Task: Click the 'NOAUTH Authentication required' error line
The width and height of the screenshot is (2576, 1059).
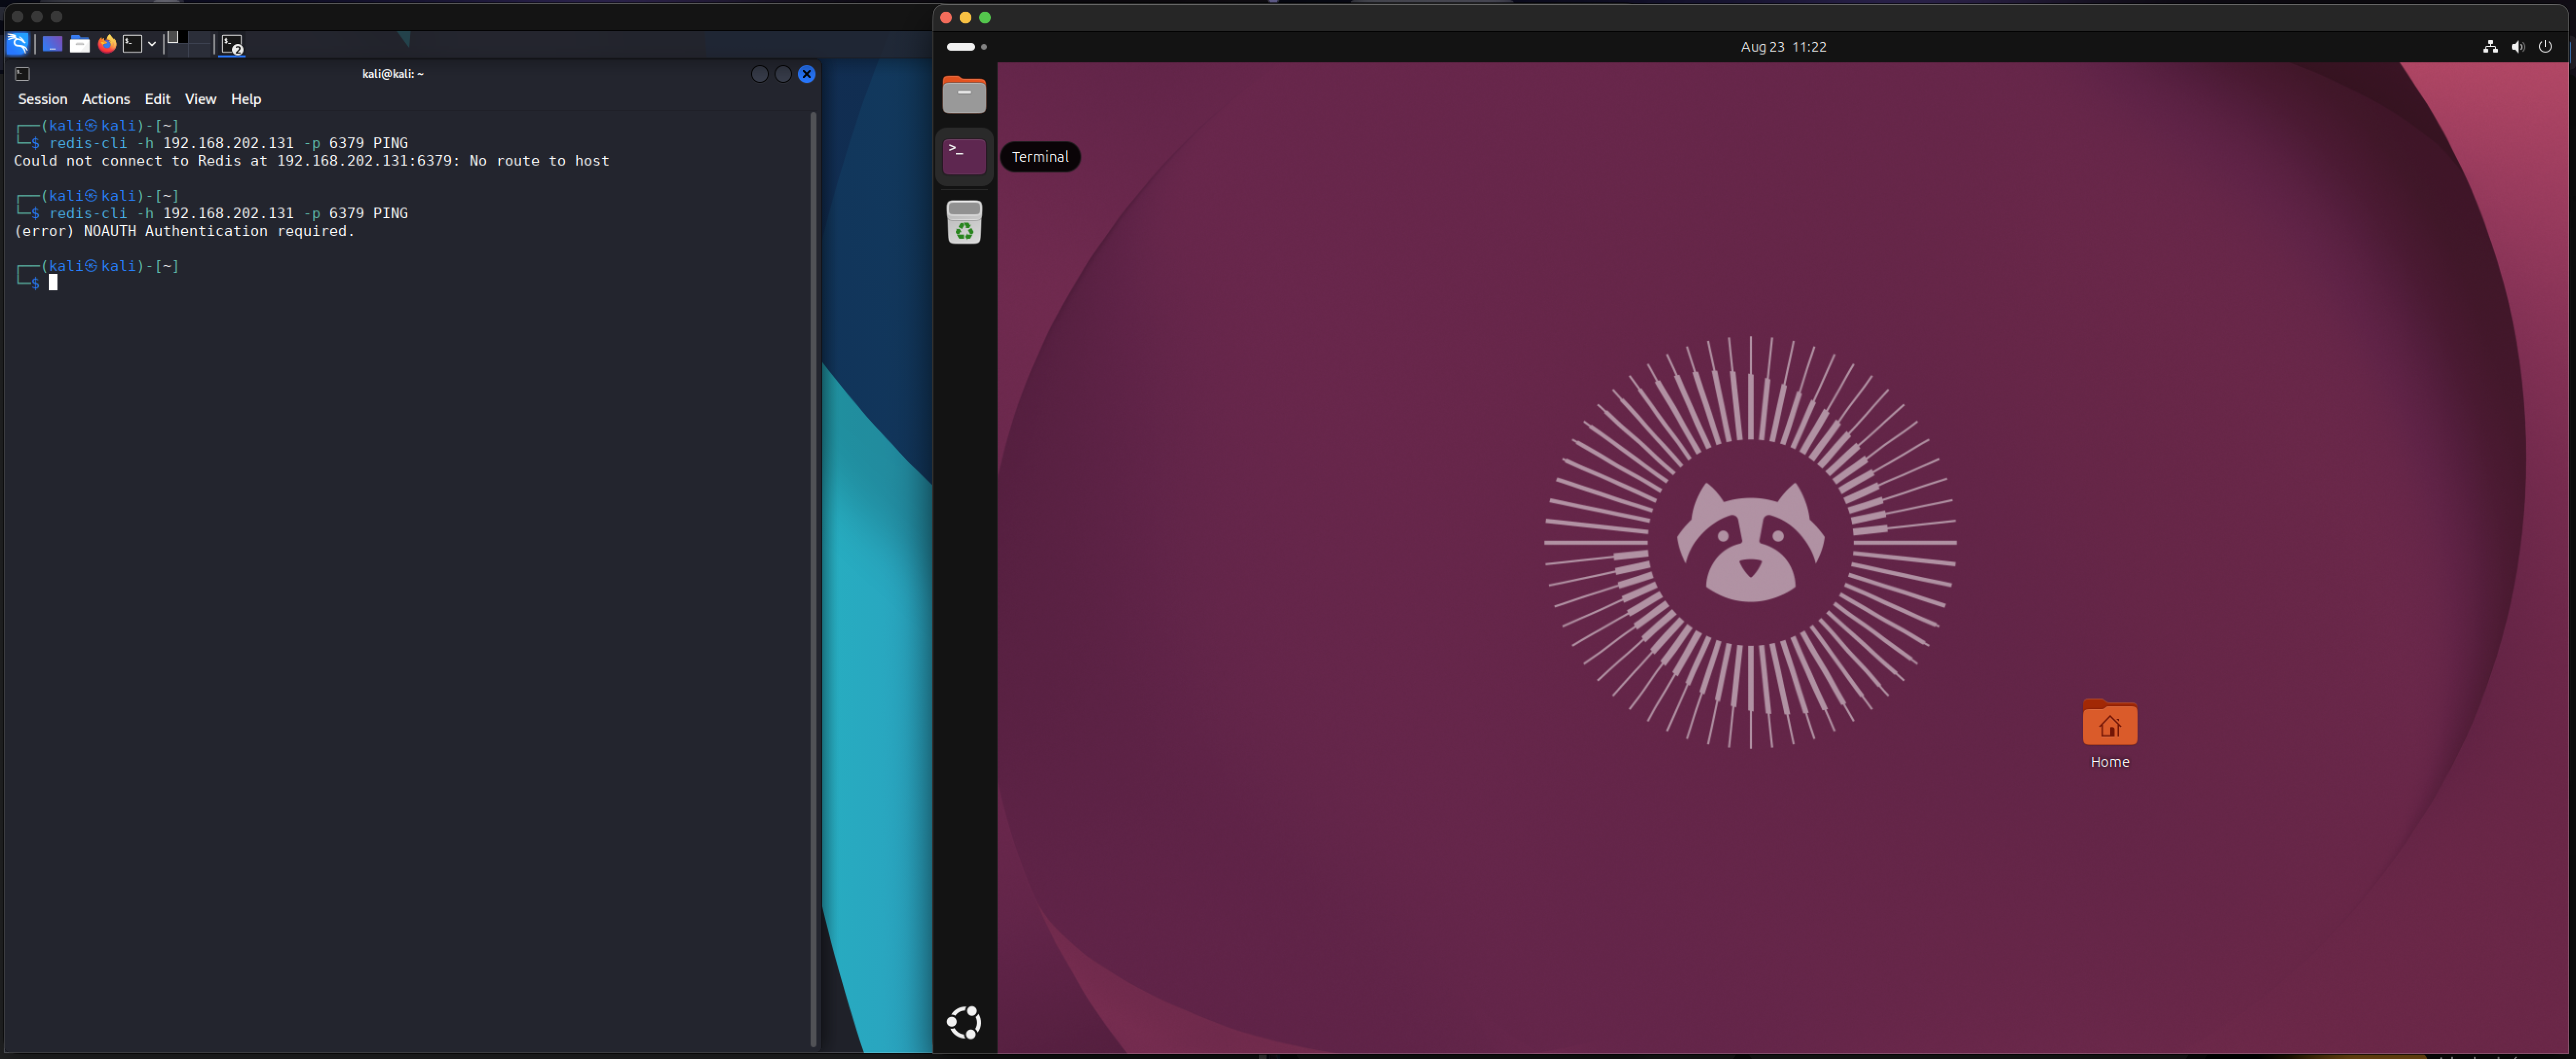Action: pyautogui.click(x=184, y=231)
